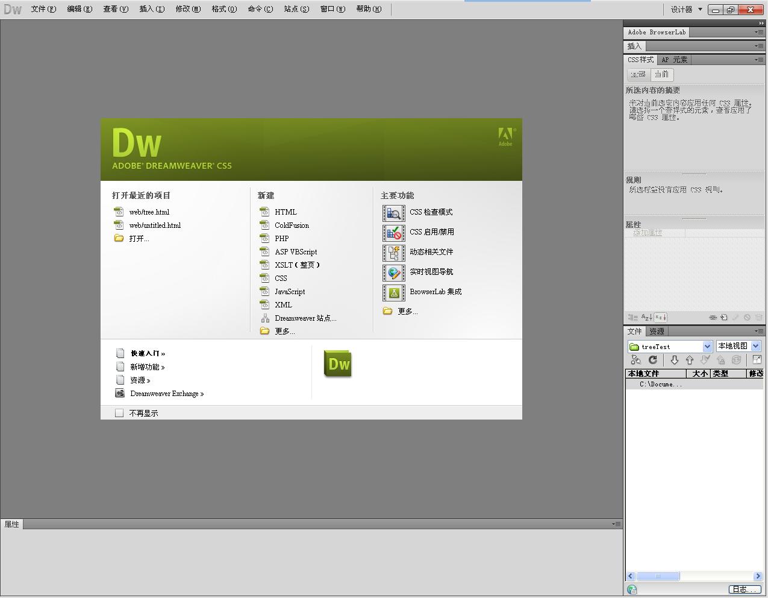Toggle the 当前 mode button in CSS panel
The image size is (768, 598).
[x=661, y=74]
